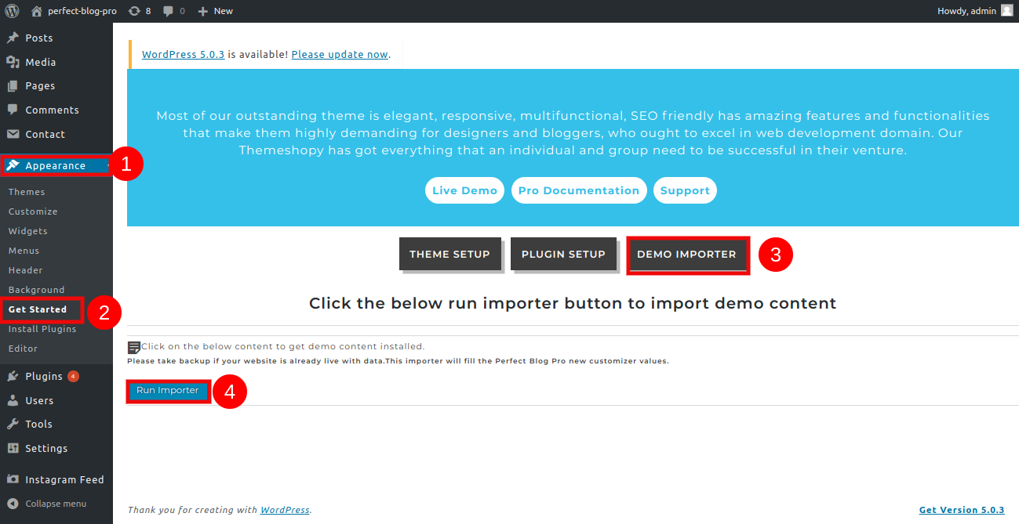1019x524 pixels.
Task: Open the Please update now link
Action: pyautogui.click(x=340, y=54)
